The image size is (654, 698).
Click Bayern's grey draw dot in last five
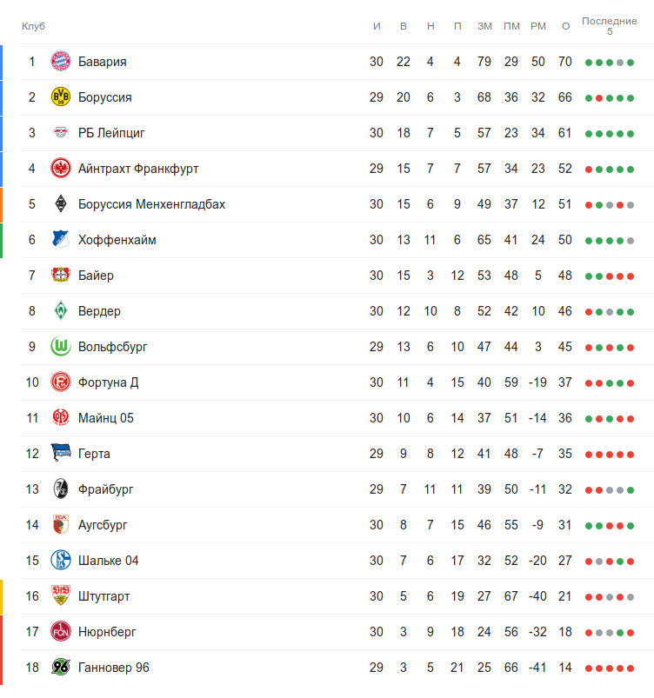[621, 63]
